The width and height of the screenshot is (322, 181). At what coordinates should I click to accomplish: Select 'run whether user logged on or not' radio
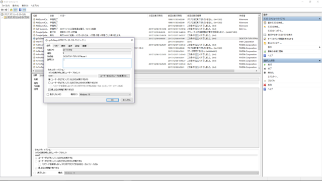(x=49, y=82)
